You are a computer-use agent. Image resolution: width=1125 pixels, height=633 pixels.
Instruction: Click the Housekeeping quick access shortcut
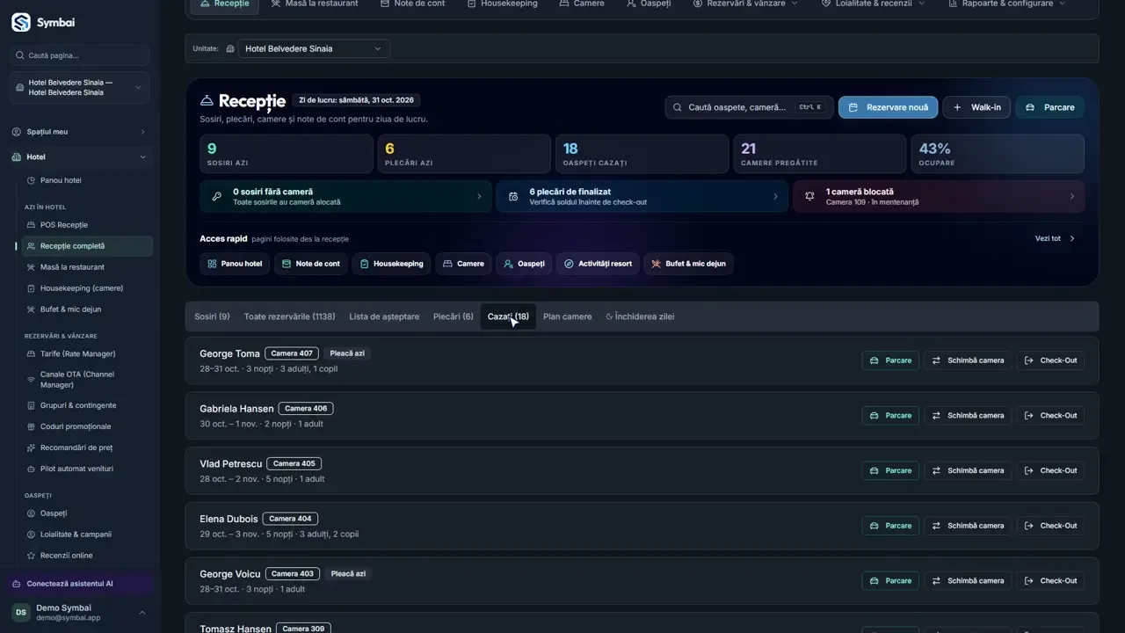391,264
